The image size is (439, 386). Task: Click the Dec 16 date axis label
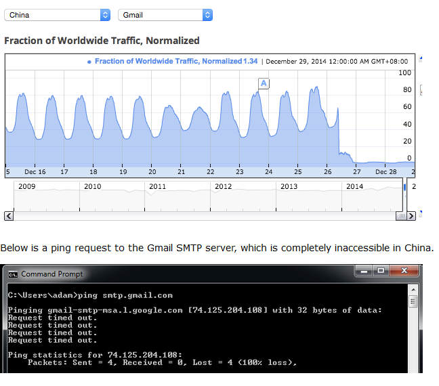35,172
